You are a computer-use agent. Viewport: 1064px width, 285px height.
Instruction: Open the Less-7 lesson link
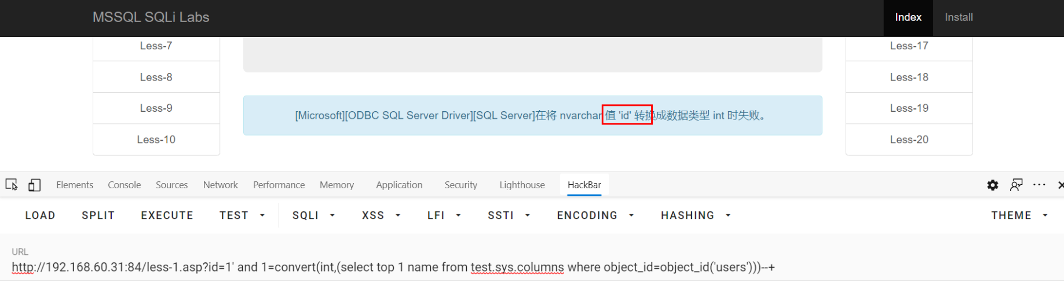point(156,47)
